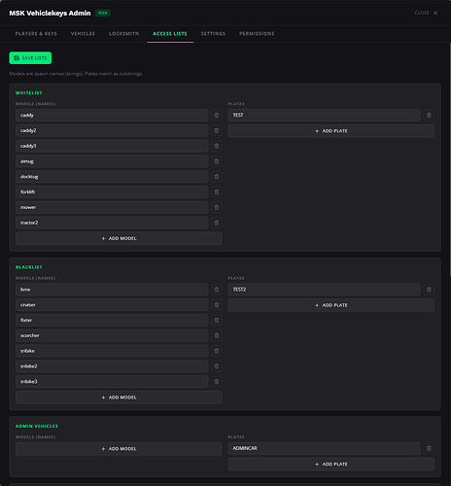Delete the TEST plate from whitelist

(429, 116)
